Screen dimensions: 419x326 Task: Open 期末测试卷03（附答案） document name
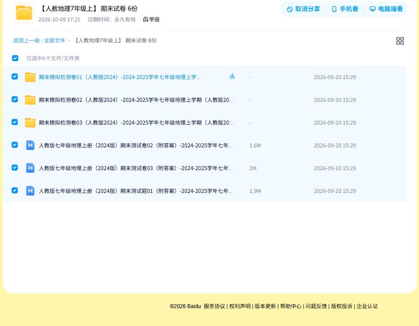click(x=136, y=168)
